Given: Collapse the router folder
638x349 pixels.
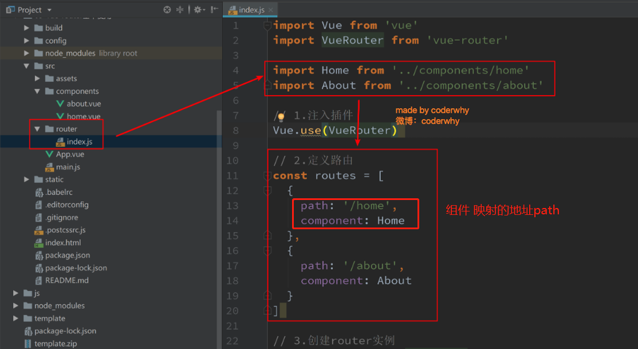Looking at the screenshot, I should (x=37, y=129).
